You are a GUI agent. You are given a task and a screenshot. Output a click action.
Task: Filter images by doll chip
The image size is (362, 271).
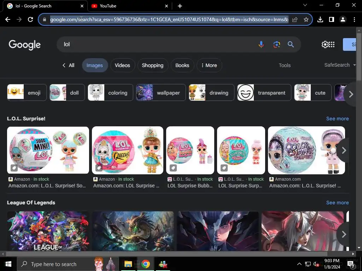(67, 93)
